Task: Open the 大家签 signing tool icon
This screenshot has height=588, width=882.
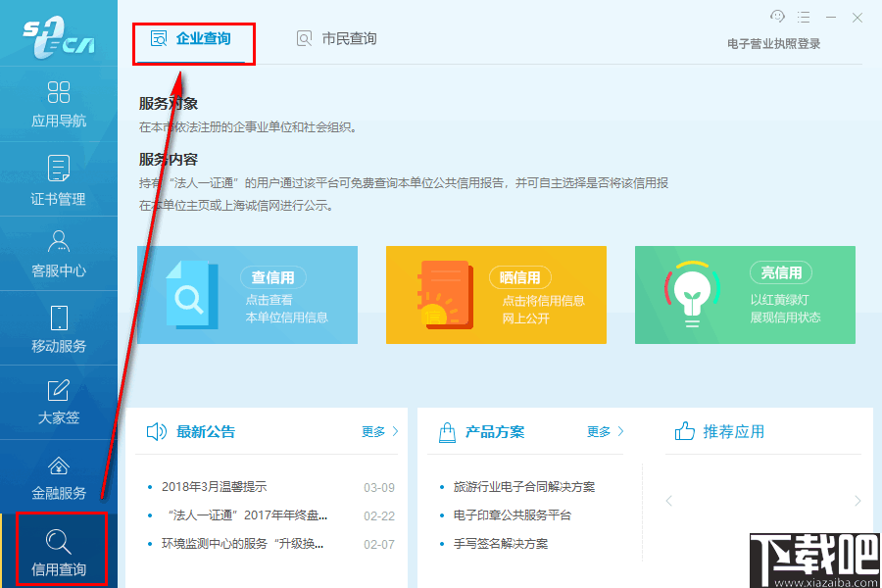Action: click(x=59, y=402)
